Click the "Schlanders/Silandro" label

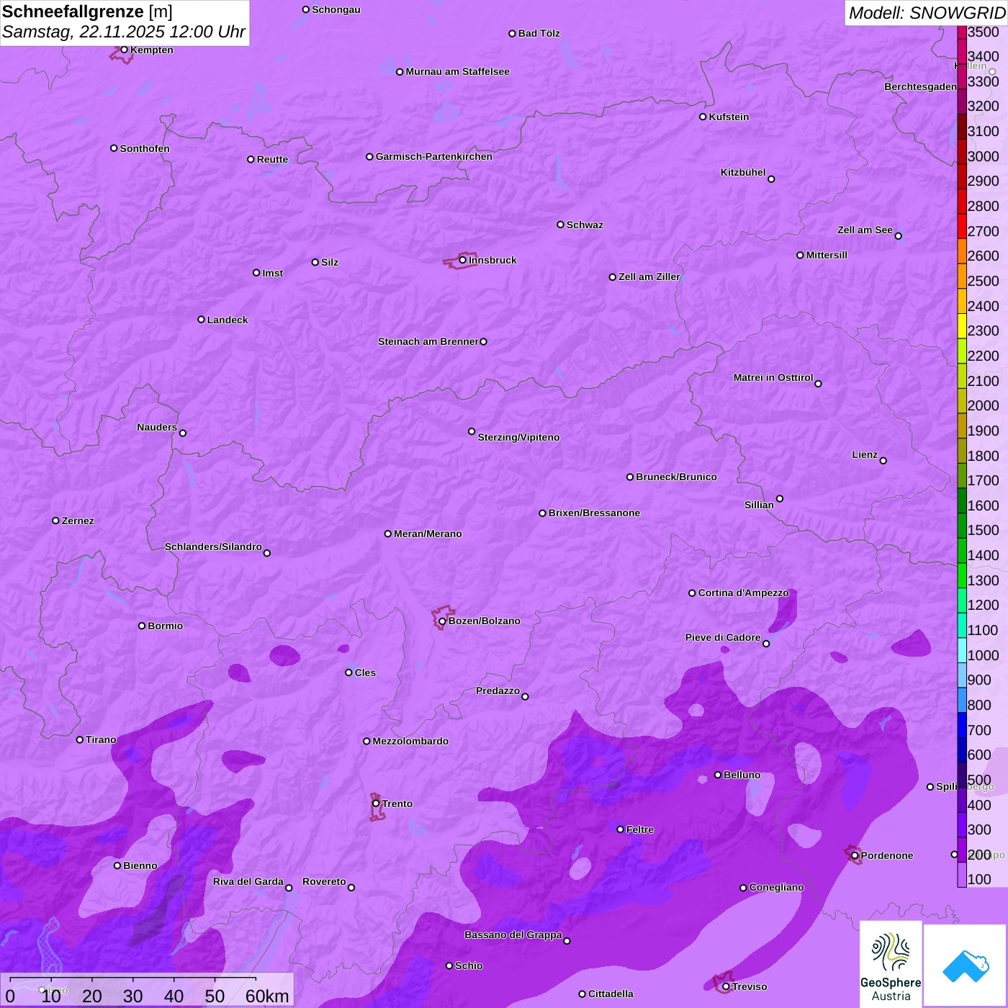(x=213, y=546)
